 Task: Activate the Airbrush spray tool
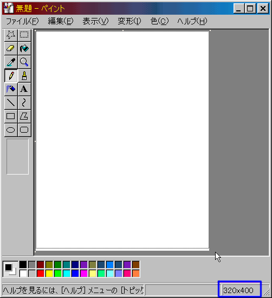[11, 89]
